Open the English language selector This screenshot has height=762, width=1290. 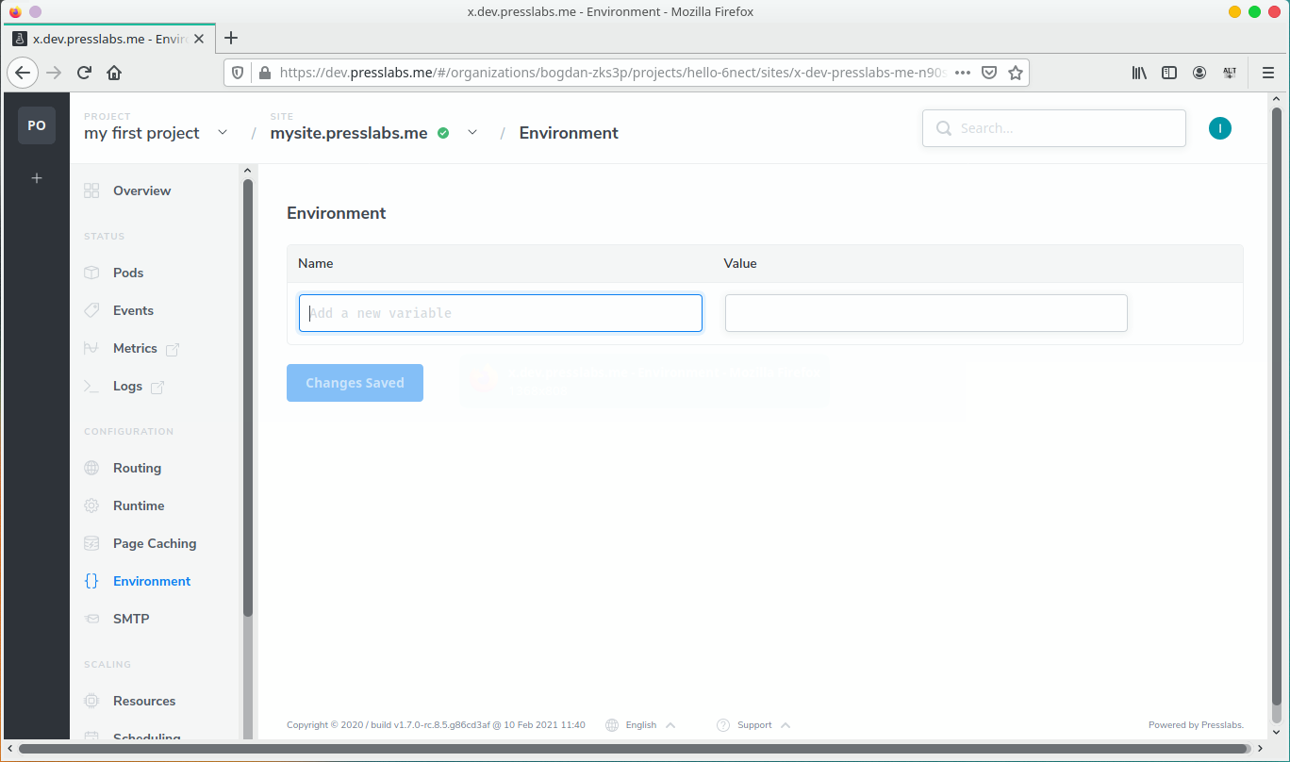640,725
